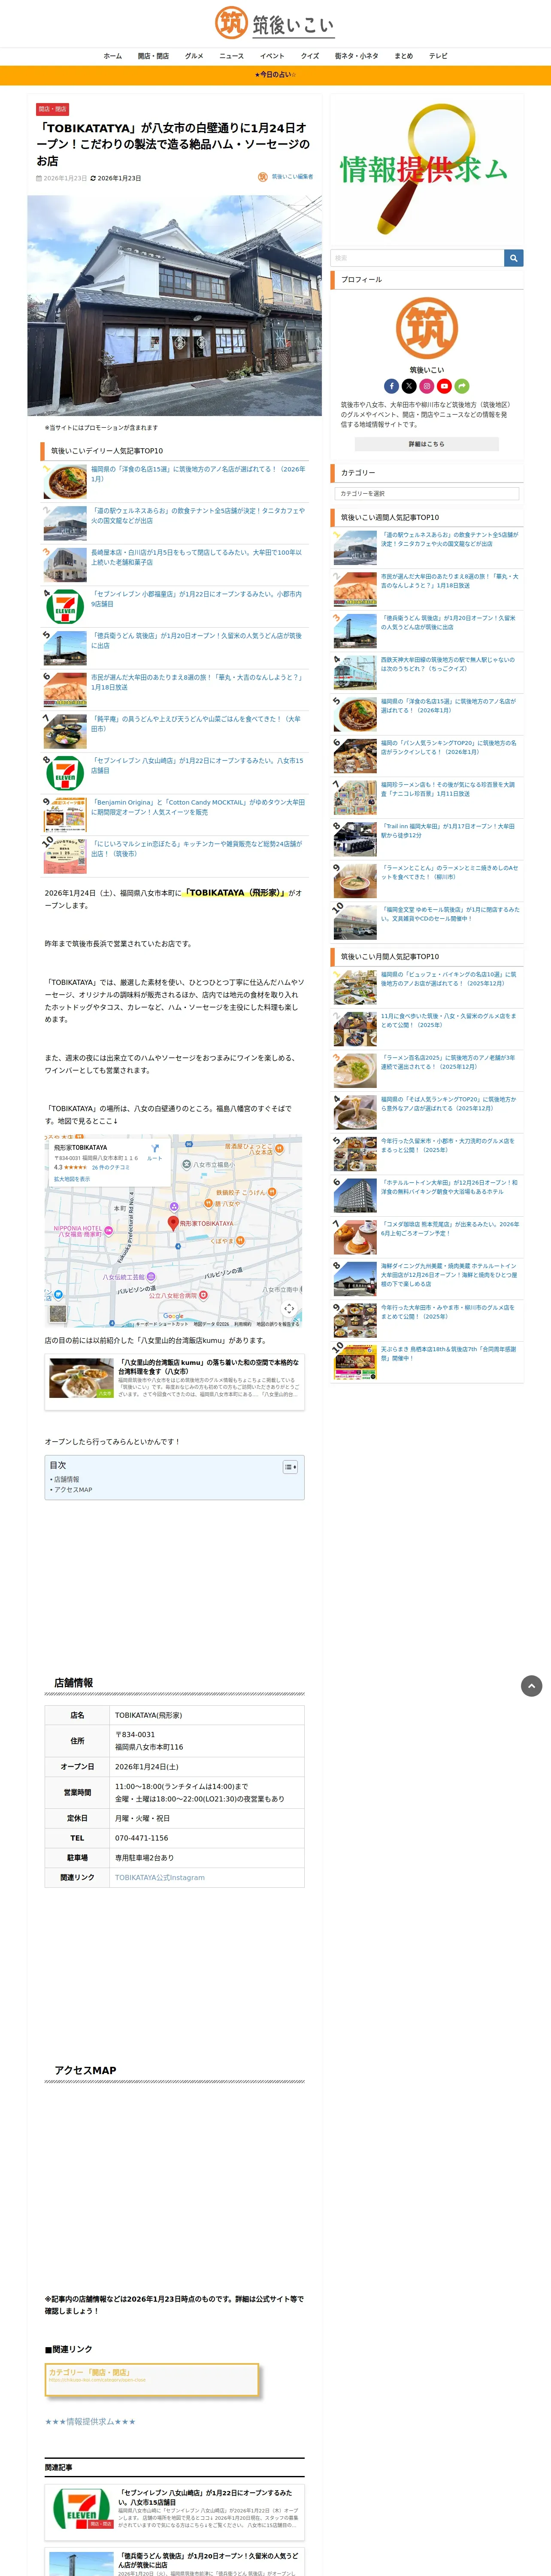Open daily rank 3 長崎屋本店・白川店 article
Screen dimensions: 551x2576
point(197,557)
